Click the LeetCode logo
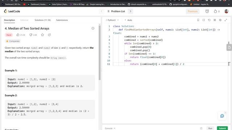This screenshot has height=130, width=232. click(12, 11)
